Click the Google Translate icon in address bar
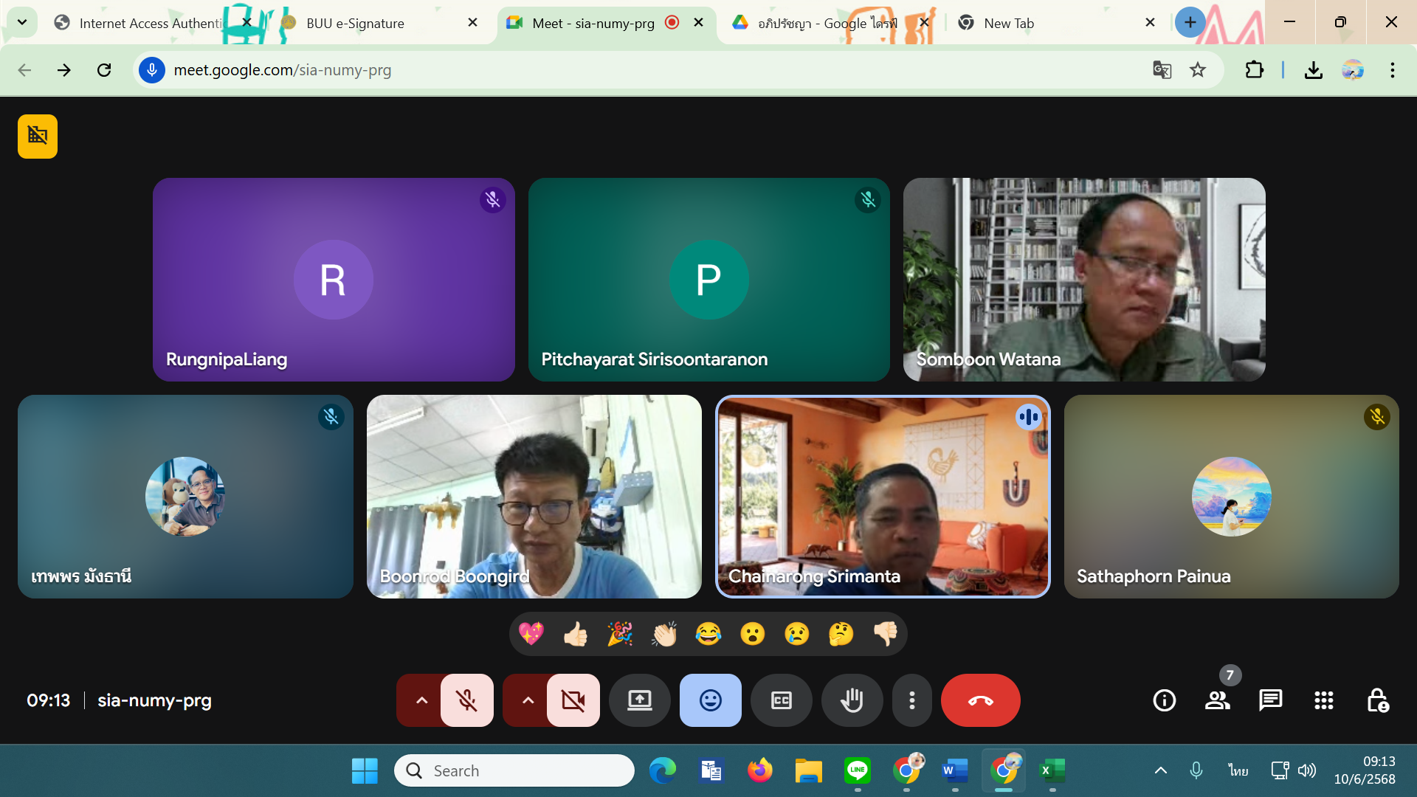The image size is (1417, 797). 1162,70
